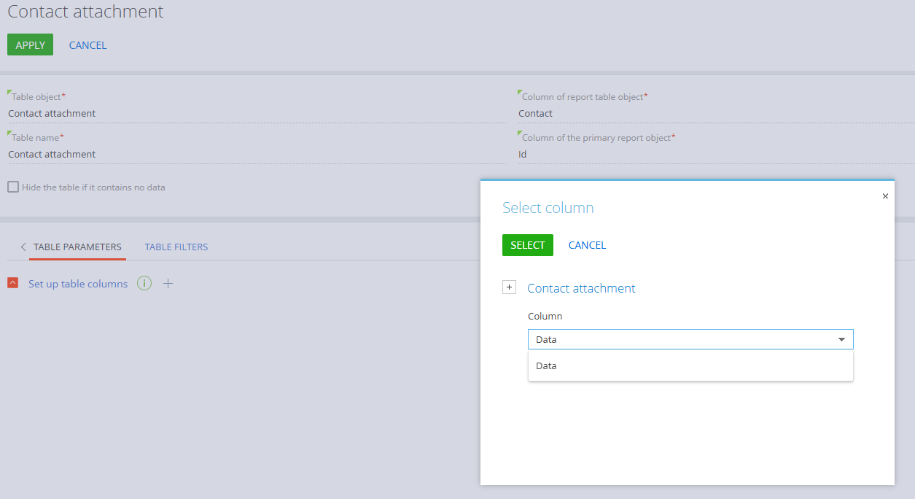Image resolution: width=915 pixels, height=499 pixels.
Task: Cancel the Select column dialog
Action: click(587, 244)
